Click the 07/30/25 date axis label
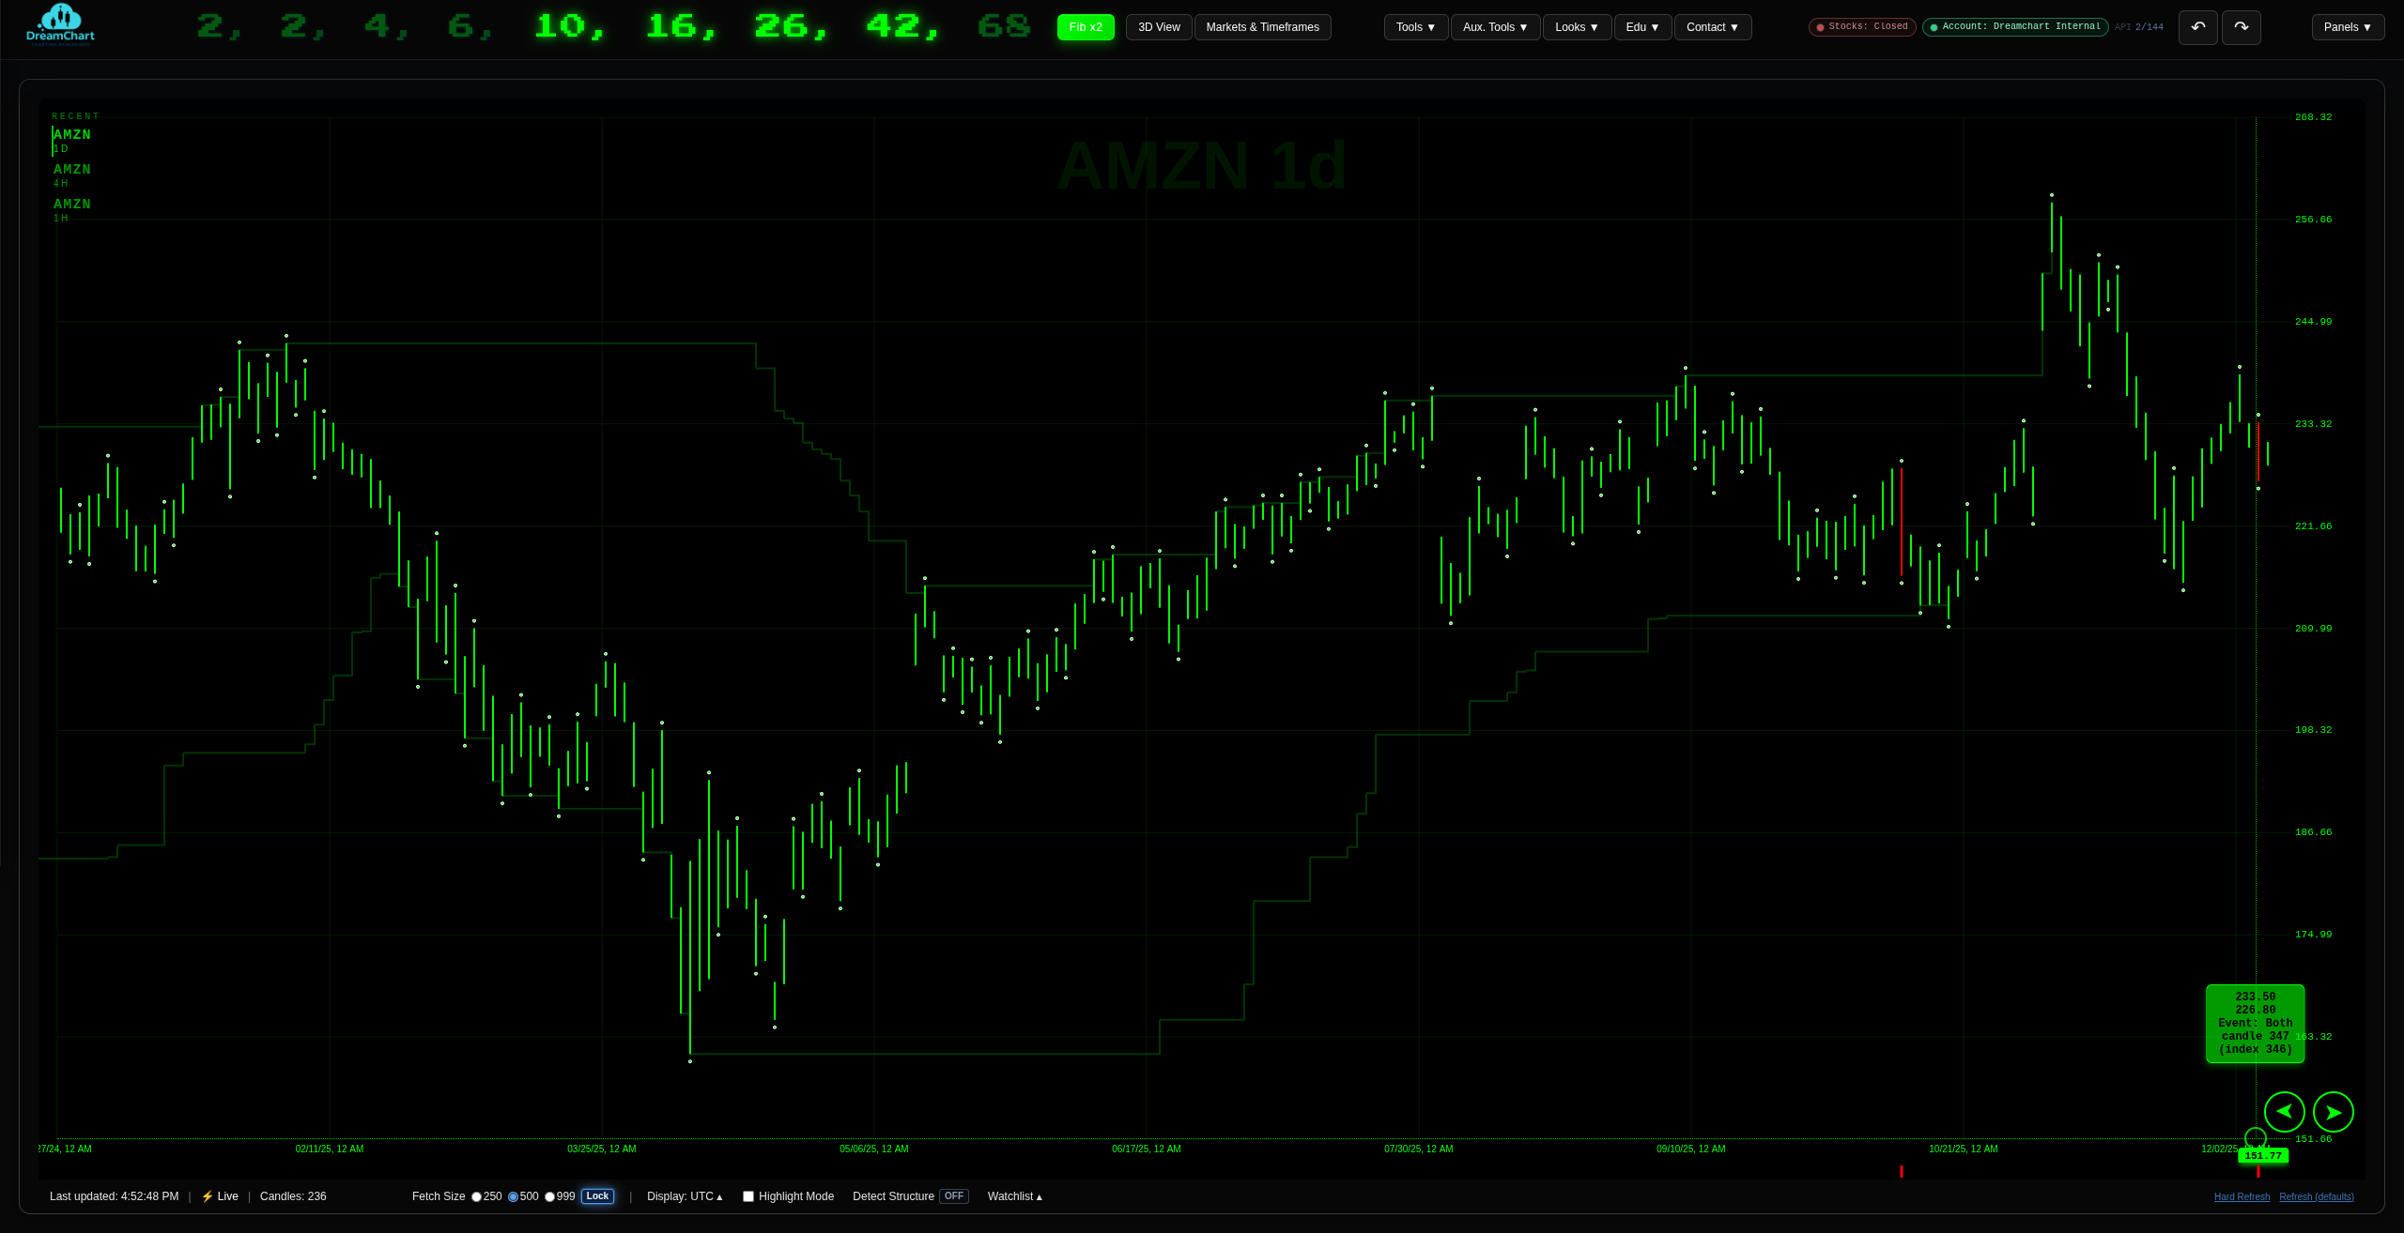This screenshot has height=1233, width=2404. pyautogui.click(x=1418, y=1149)
